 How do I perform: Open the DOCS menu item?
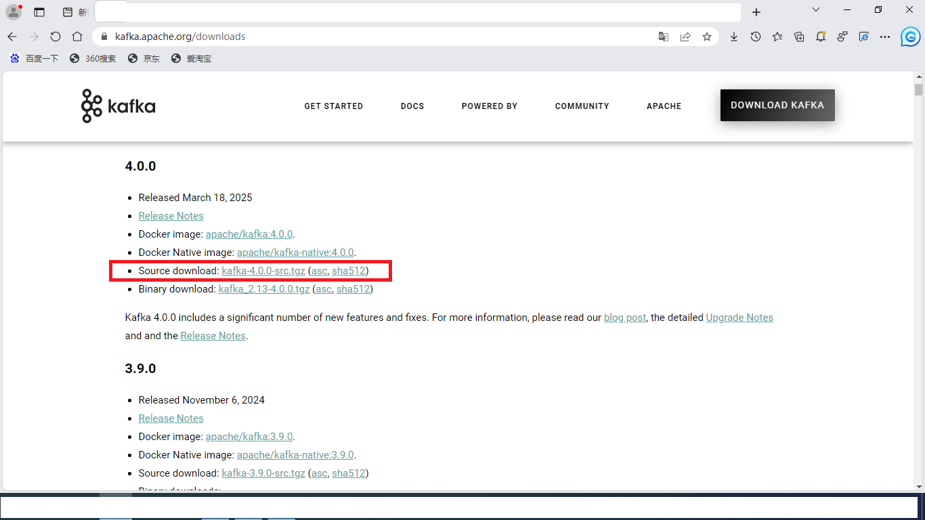[x=412, y=106]
